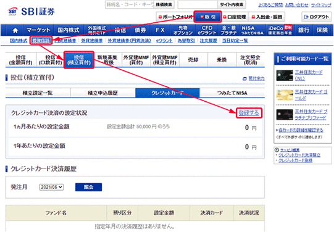Click the 株価検索 button
This screenshot has height=232, width=334.
pyautogui.click(x=164, y=4)
